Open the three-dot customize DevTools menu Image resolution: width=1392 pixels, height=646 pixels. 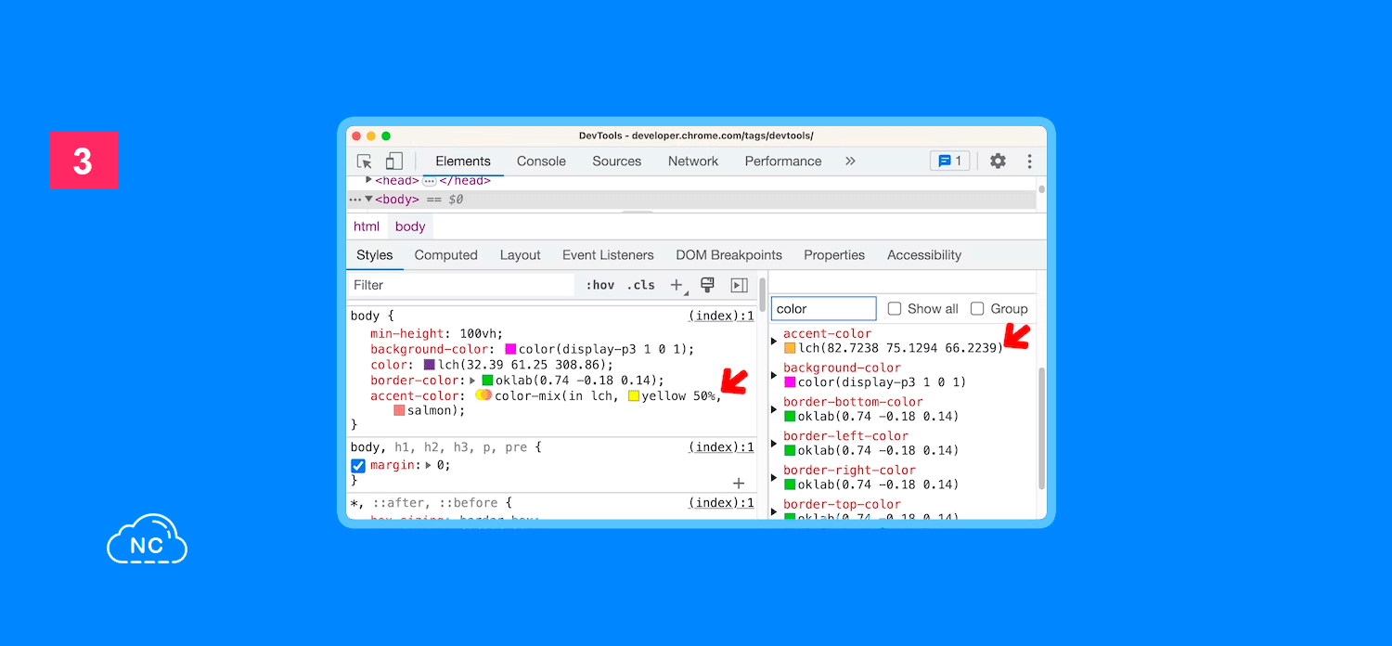tap(1029, 161)
